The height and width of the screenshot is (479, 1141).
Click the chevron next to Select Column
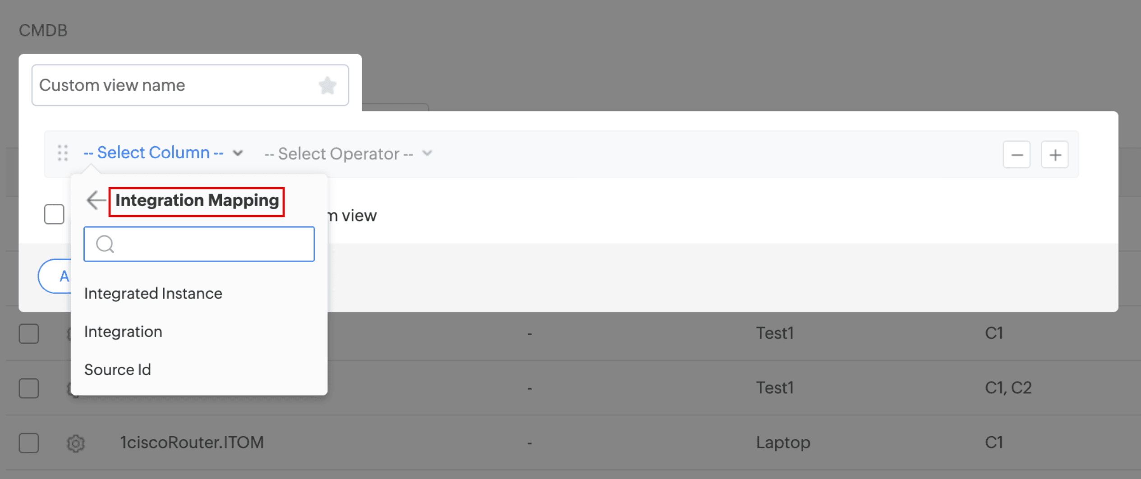pos(238,153)
